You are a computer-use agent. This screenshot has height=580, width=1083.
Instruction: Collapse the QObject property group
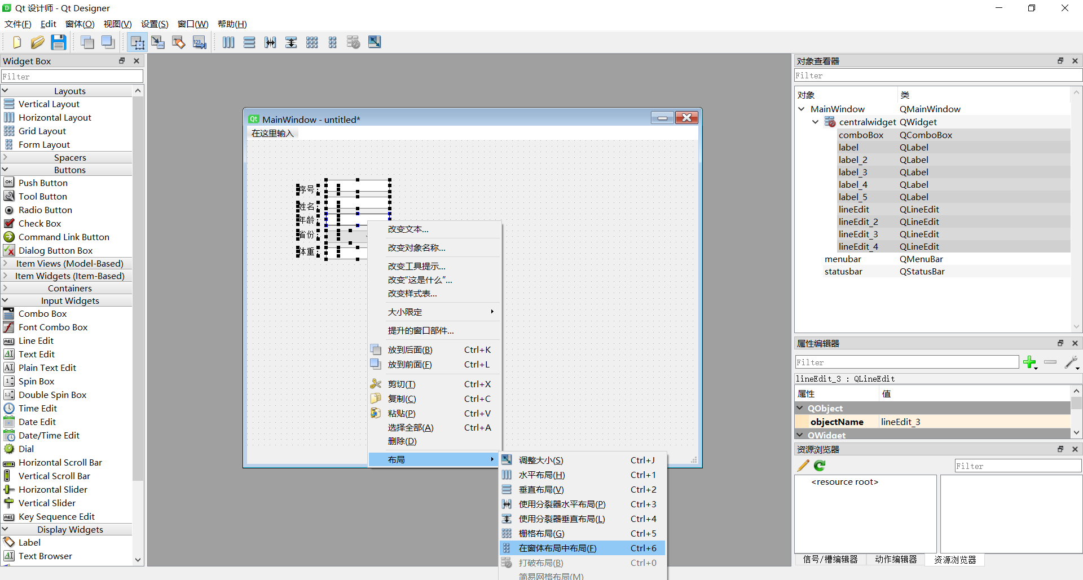point(800,408)
